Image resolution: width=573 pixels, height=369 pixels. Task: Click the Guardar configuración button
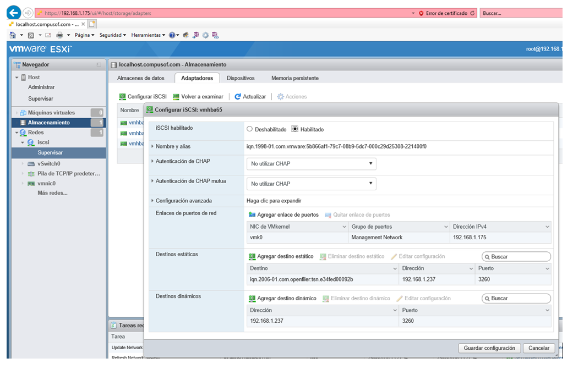pos(489,348)
